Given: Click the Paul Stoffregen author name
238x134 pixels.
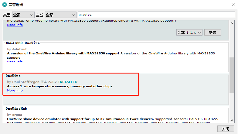Looking at the screenshot, I should 26,82.
